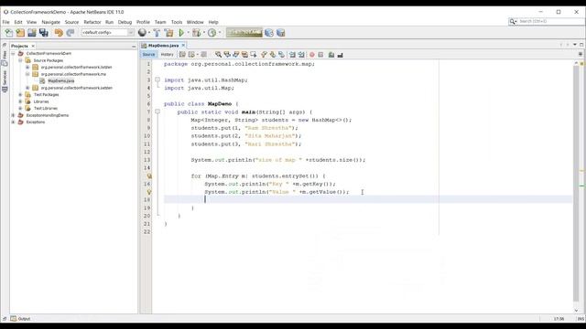This screenshot has height=329, width=586.
Task: Toggle Bookmark icon in editor toolbar
Action: coord(281,55)
